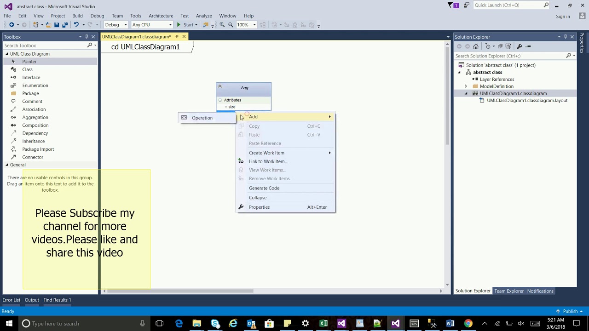The width and height of the screenshot is (589, 331).
Task: Select the Aggregation tool
Action: pos(35,117)
